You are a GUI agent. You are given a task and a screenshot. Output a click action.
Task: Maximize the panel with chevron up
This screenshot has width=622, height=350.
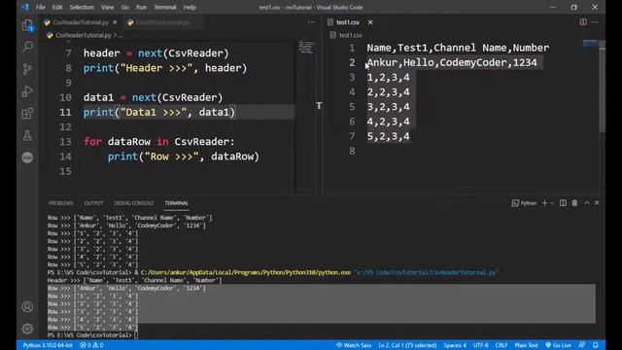(586, 203)
